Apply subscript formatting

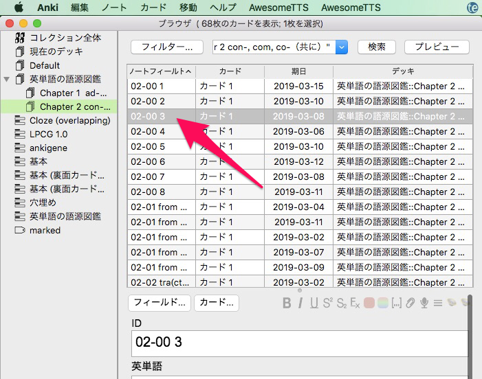click(x=342, y=303)
